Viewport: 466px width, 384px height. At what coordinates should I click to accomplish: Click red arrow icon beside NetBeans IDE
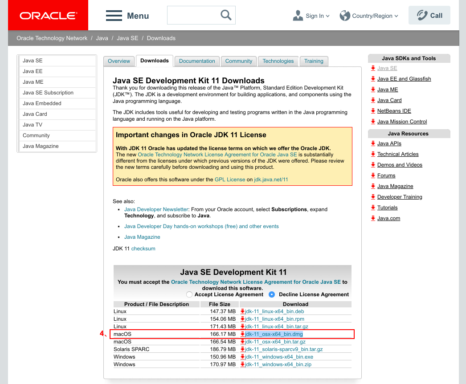[x=373, y=111]
